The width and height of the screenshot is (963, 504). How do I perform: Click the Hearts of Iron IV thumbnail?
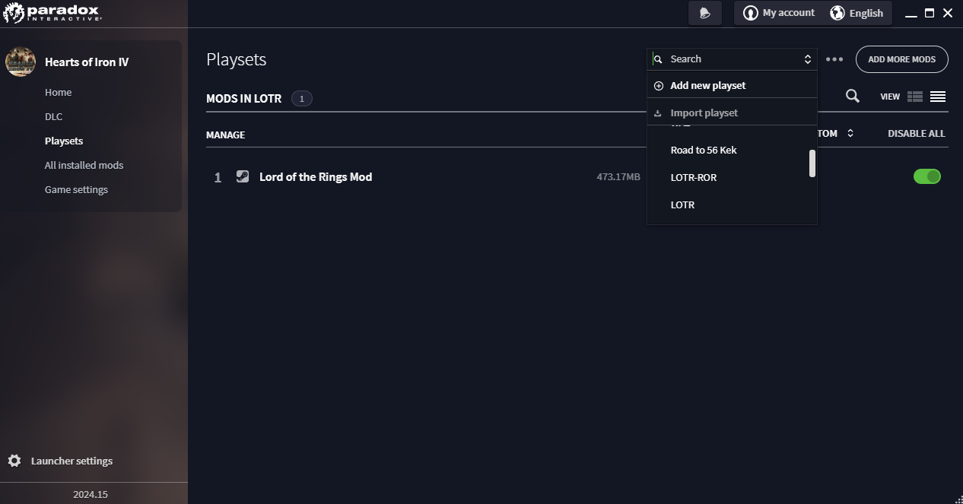click(21, 62)
